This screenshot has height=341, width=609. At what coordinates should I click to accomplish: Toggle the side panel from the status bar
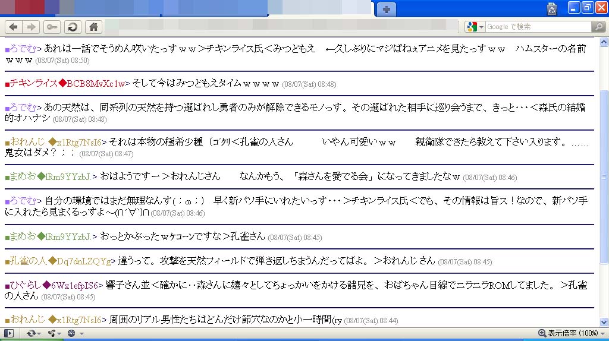coord(8,333)
